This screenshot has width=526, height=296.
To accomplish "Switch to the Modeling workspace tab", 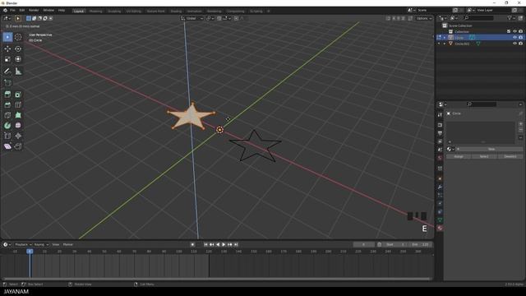I will coord(95,11).
